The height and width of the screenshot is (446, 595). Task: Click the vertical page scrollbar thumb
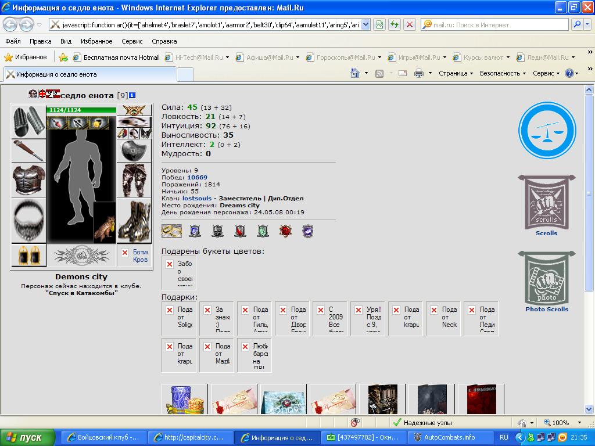pyautogui.click(x=589, y=193)
